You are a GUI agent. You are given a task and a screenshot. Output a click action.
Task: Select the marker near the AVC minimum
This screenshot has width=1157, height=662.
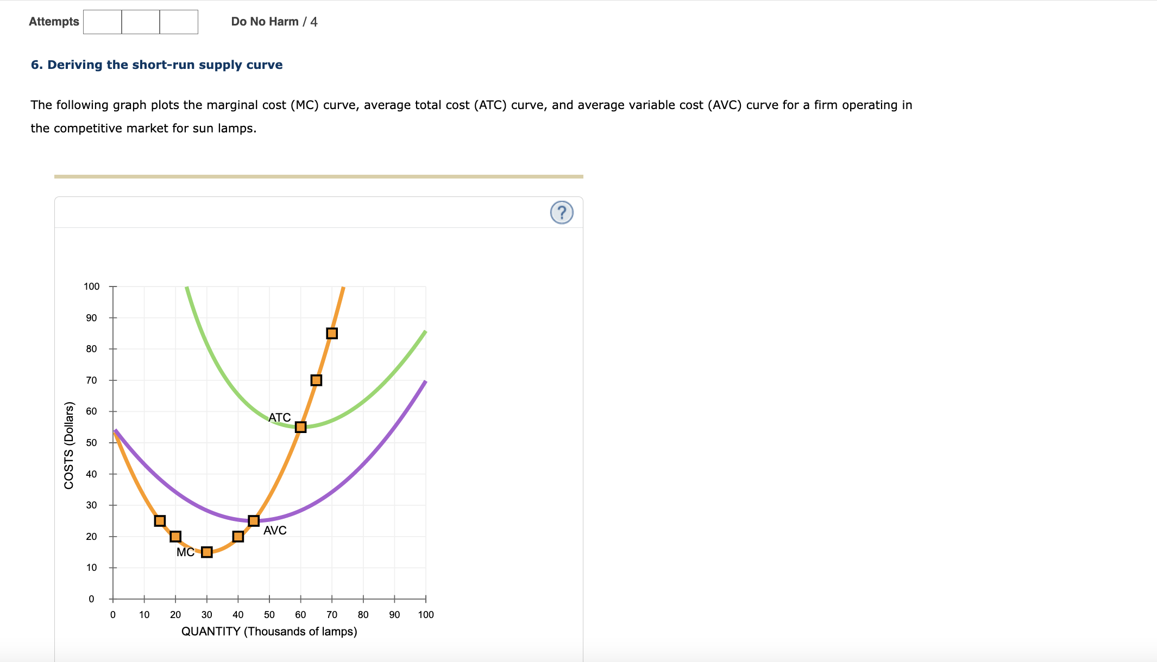pos(253,520)
